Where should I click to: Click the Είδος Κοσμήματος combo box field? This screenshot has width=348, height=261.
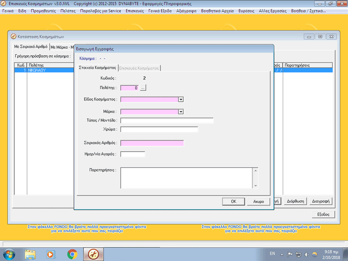tap(149, 100)
